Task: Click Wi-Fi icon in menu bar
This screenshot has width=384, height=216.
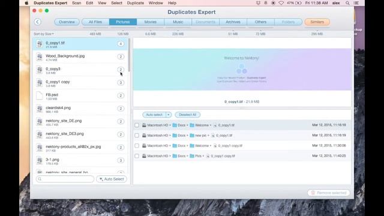Action: (281, 3)
